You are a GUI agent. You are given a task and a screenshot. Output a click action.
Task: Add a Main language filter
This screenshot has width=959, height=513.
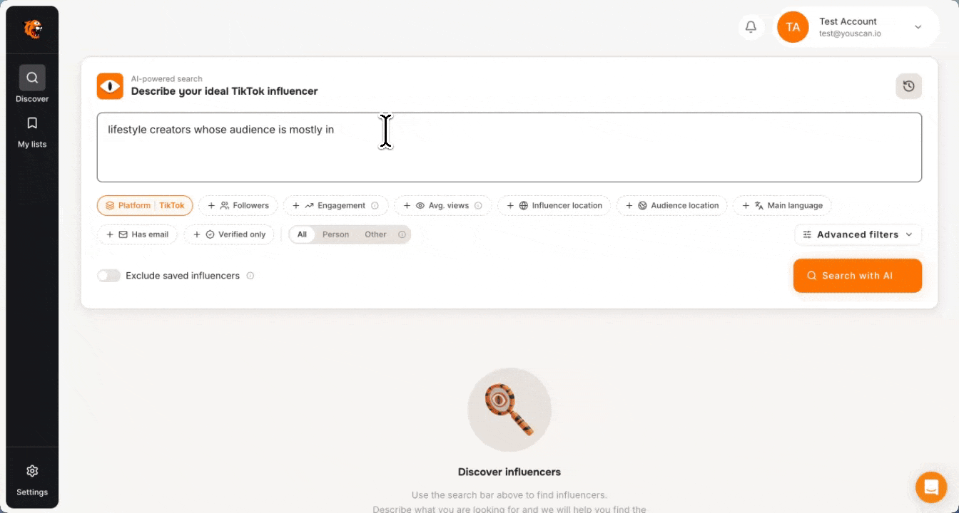[782, 206]
